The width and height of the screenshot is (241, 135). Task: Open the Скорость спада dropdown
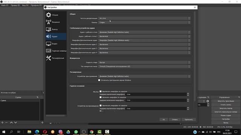click(144, 63)
